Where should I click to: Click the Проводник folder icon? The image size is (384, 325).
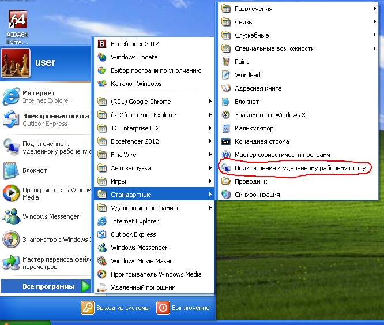(x=226, y=181)
